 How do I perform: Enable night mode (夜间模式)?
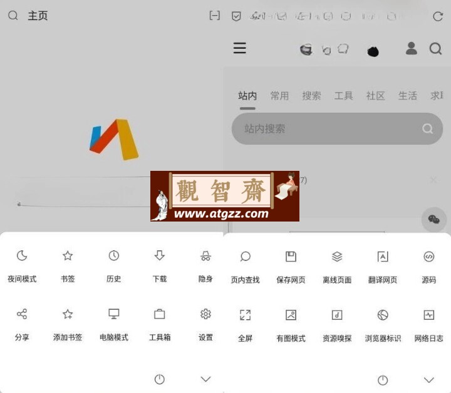pyautogui.click(x=22, y=265)
